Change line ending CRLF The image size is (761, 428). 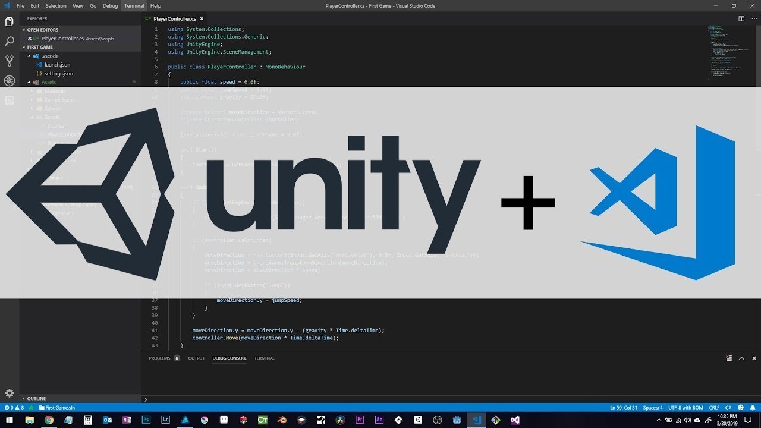click(x=714, y=408)
